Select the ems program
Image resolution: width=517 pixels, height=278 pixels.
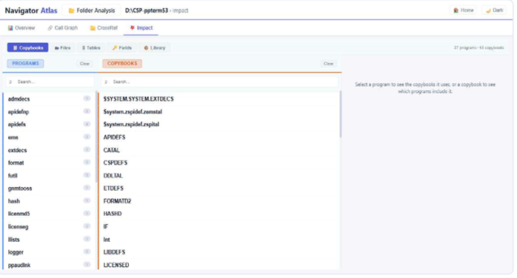click(50, 138)
